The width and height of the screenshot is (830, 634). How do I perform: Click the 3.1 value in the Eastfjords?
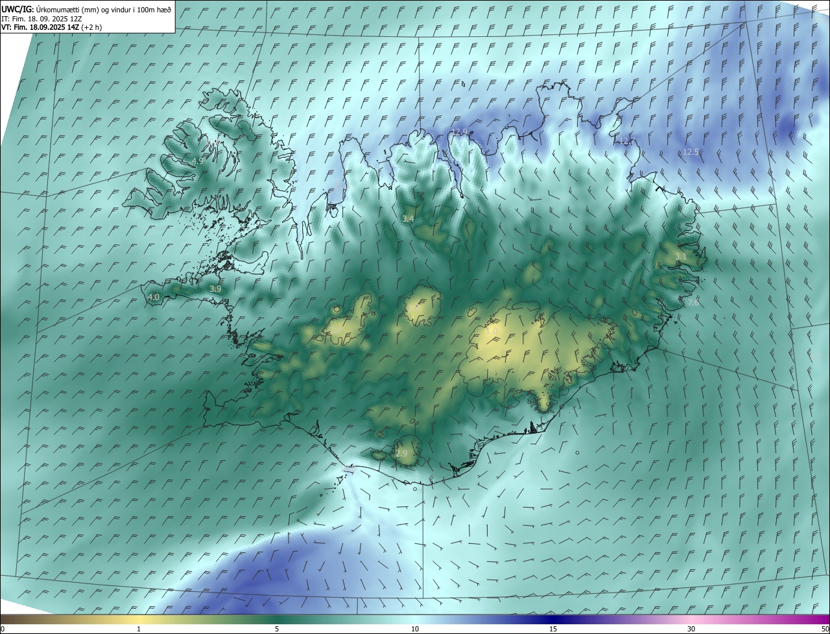(x=681, y=257)
